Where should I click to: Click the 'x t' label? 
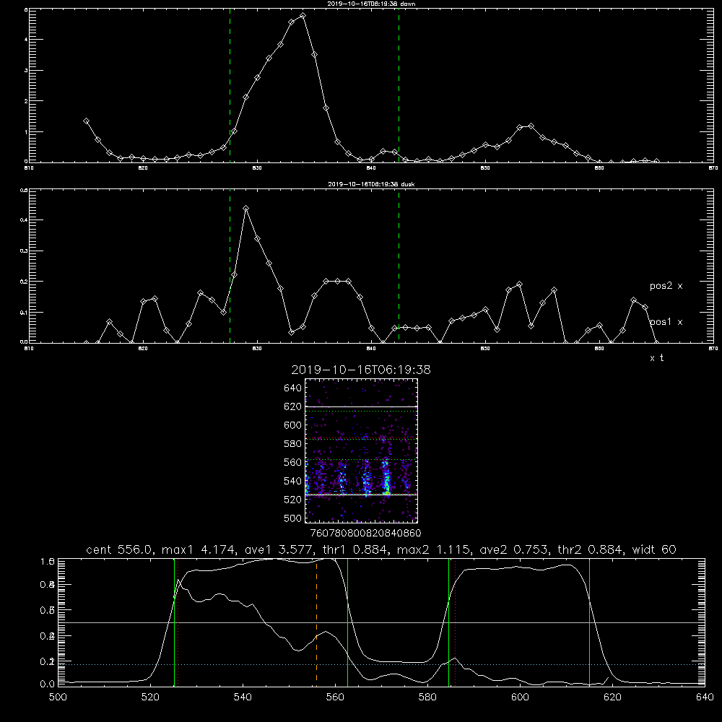pyautogui.click(x=656, y=358)
